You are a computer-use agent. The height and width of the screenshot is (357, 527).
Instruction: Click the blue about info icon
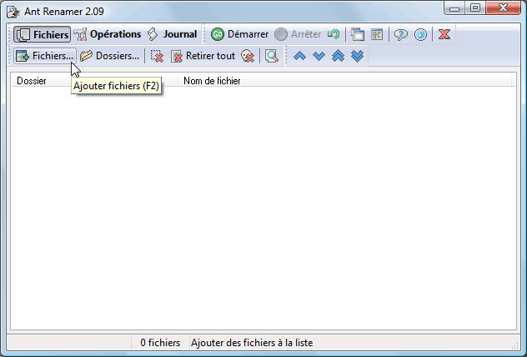[x=421, y=34]
